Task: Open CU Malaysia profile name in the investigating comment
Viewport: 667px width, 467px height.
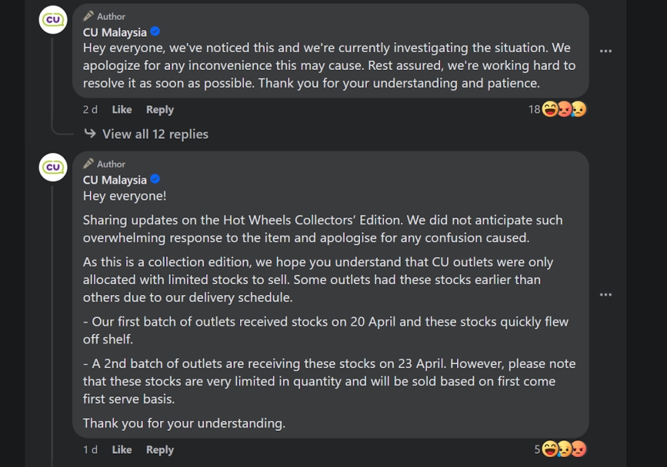Action: 114,32
